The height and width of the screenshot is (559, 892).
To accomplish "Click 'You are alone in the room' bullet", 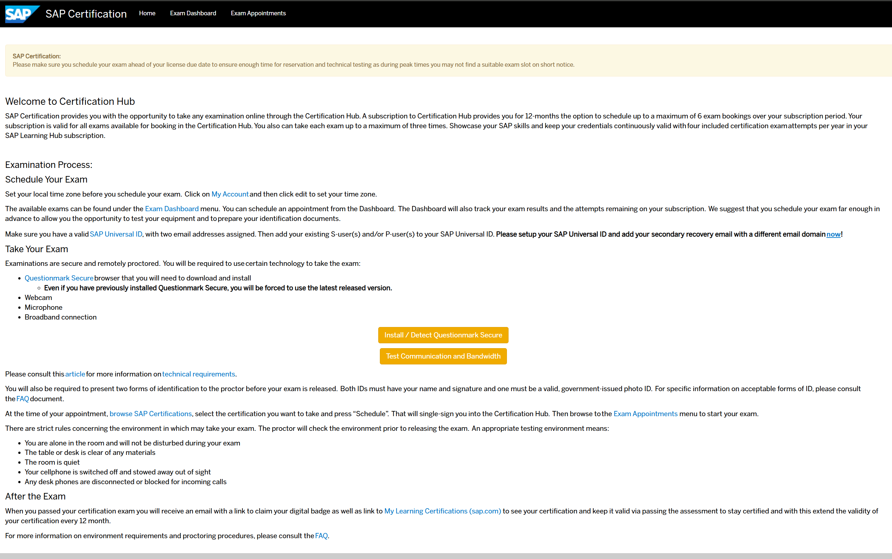I will (133, 443).
